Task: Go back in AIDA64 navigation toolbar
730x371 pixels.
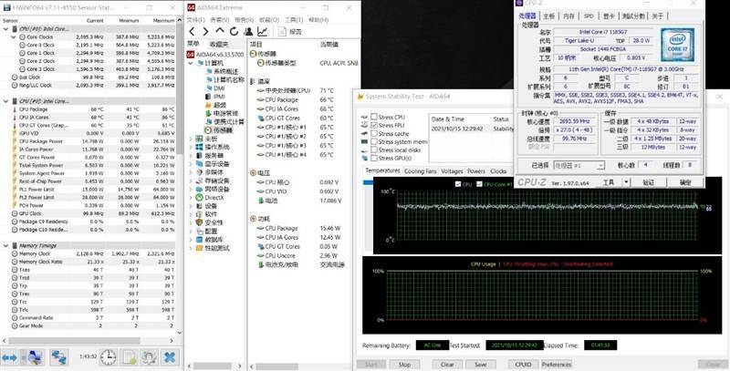Action: pyautogui.click(x=192, y=32)
